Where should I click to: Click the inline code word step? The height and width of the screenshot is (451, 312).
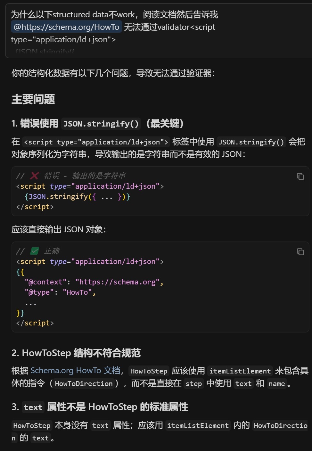(193, 384)
